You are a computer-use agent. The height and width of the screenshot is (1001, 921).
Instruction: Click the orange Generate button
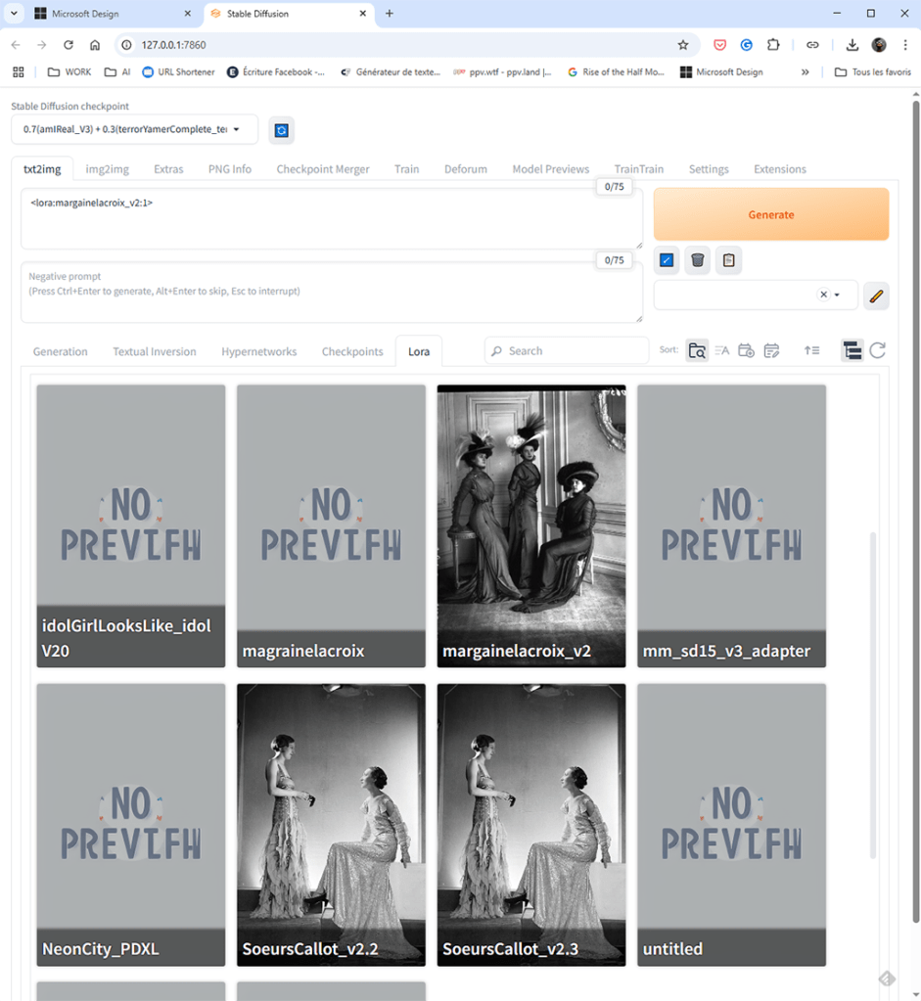(771, 214)
